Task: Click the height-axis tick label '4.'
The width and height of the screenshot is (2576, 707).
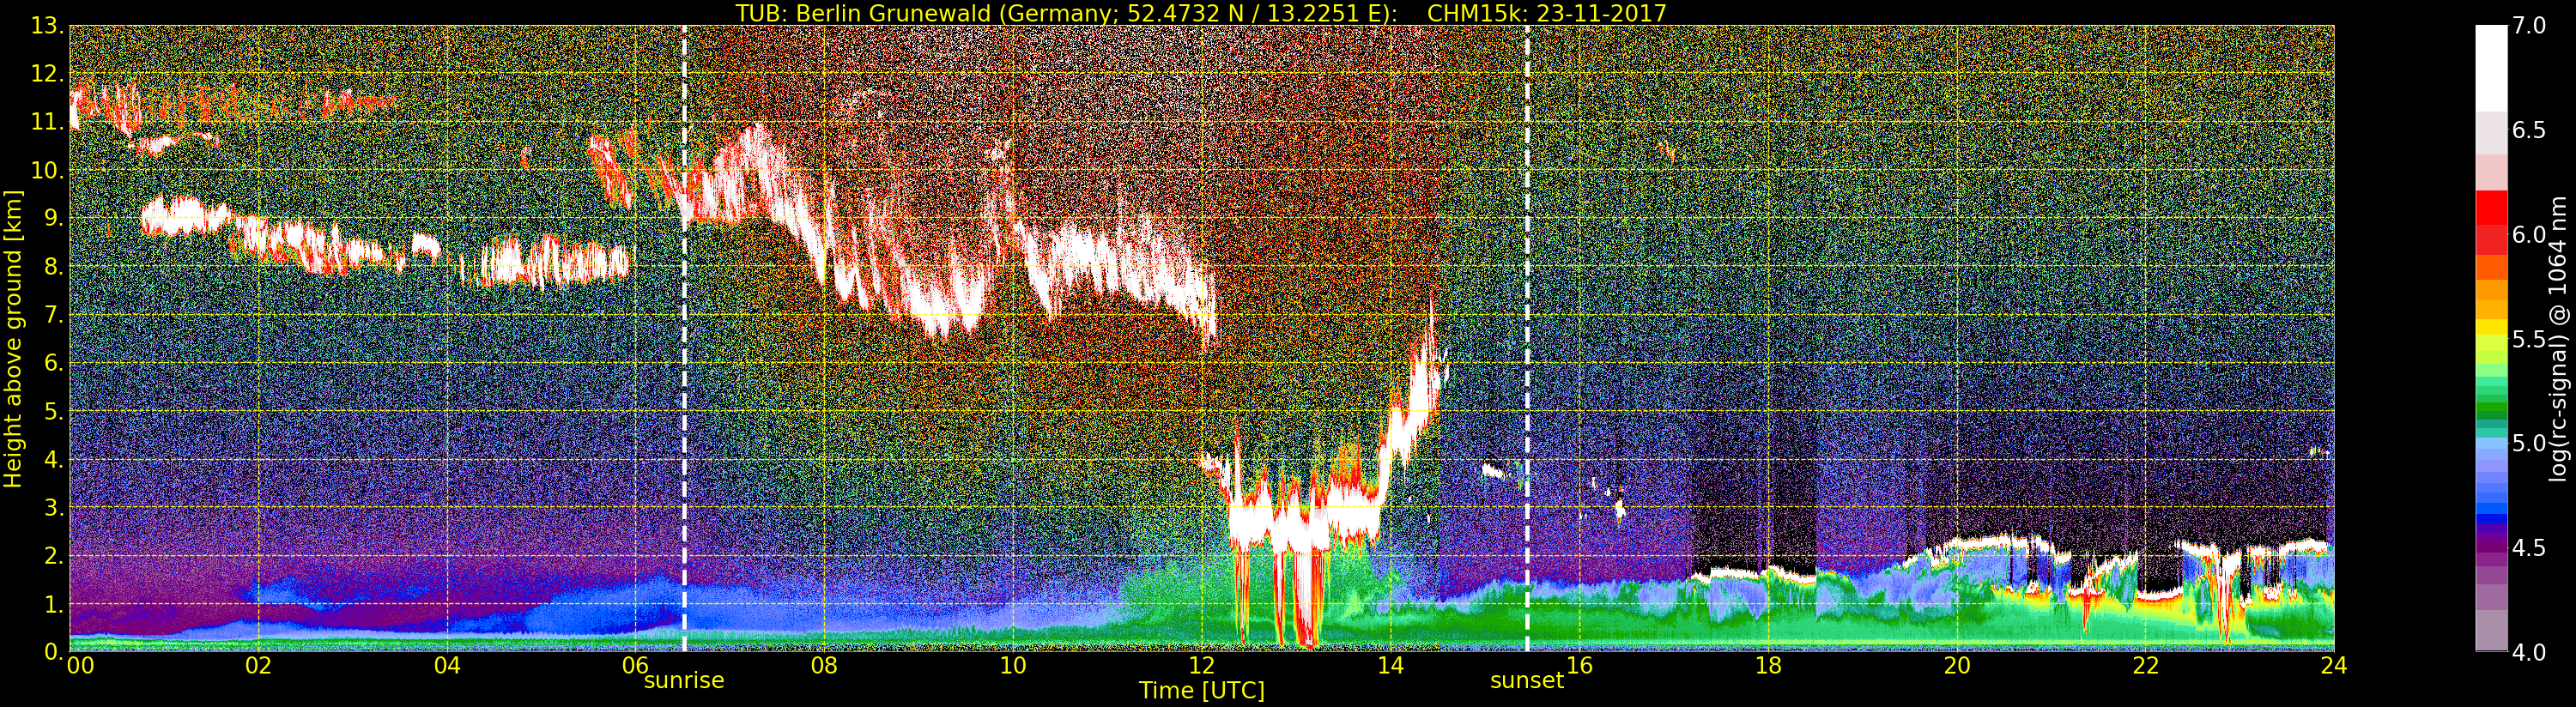Action: (52, 459)
